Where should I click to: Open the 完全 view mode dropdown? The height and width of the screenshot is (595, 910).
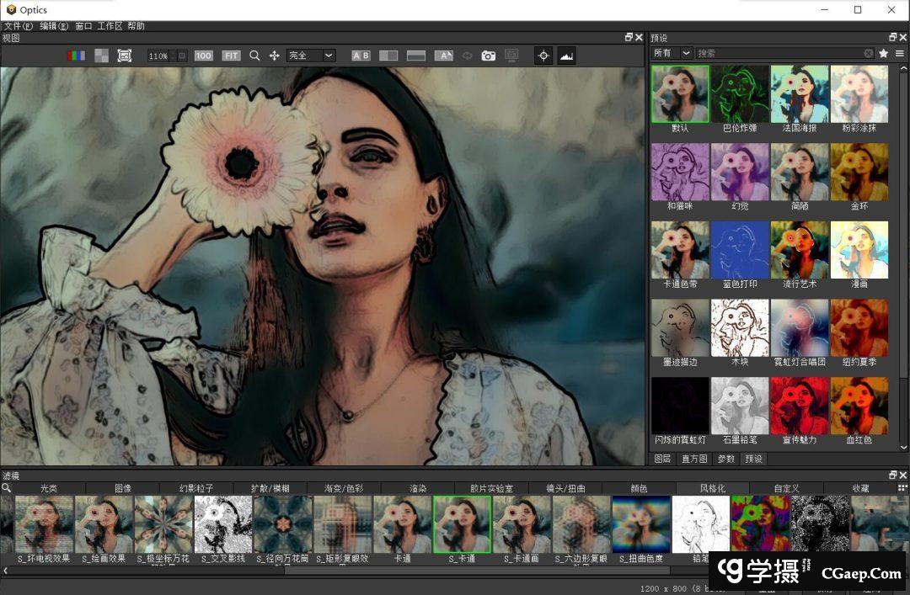[310, 56]
